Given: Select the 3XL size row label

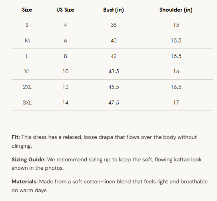Looking at the screenshot, I should tap(27, 103).
